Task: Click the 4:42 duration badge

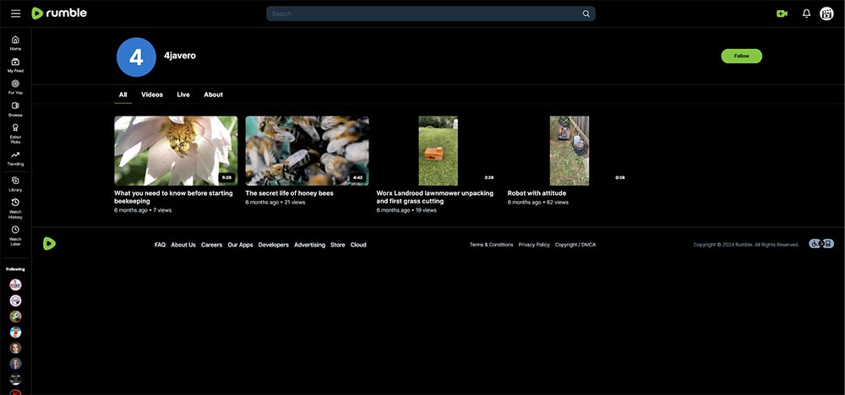Action: [x=357, y=177]
